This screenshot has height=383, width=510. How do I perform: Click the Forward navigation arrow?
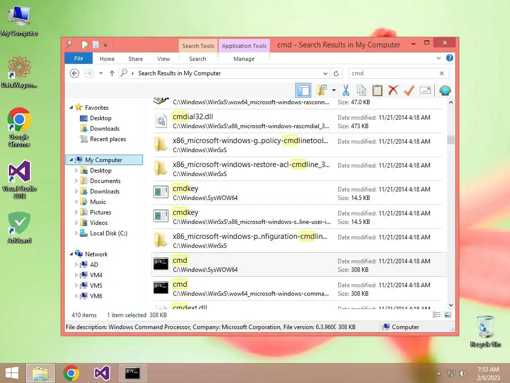tap(89, 73)
